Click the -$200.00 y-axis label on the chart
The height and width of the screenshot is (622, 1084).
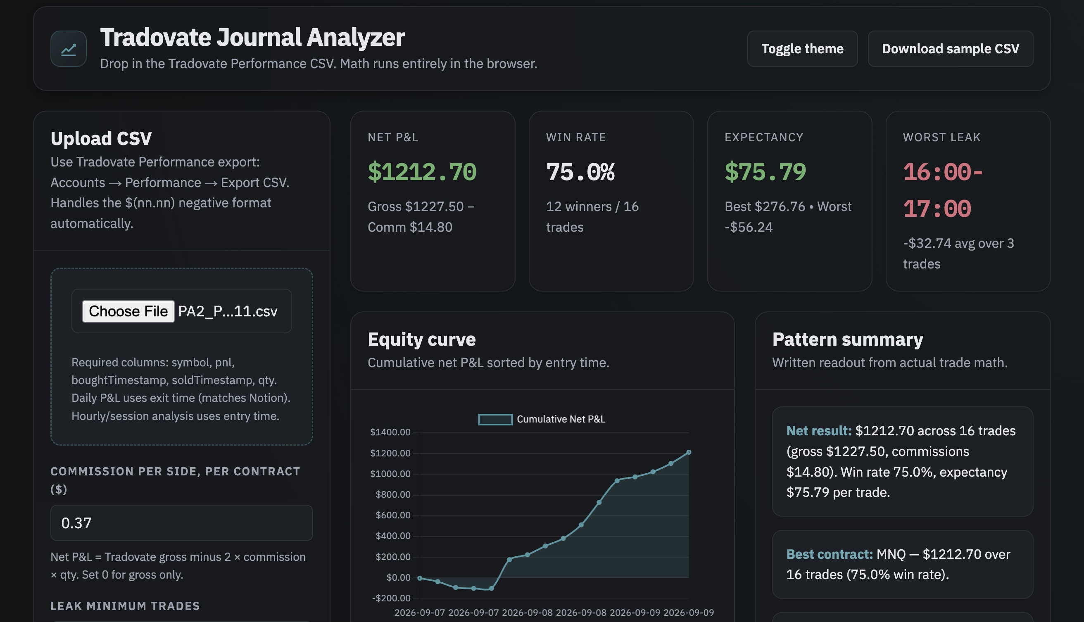pos(391,598)
